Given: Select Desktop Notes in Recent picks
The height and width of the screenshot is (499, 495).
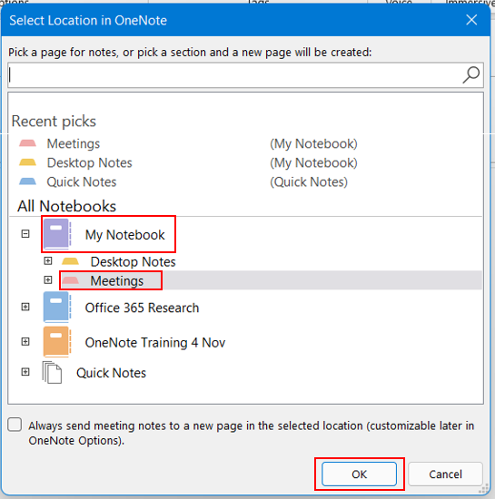Looking at the screenshot, I should point(90,163).
